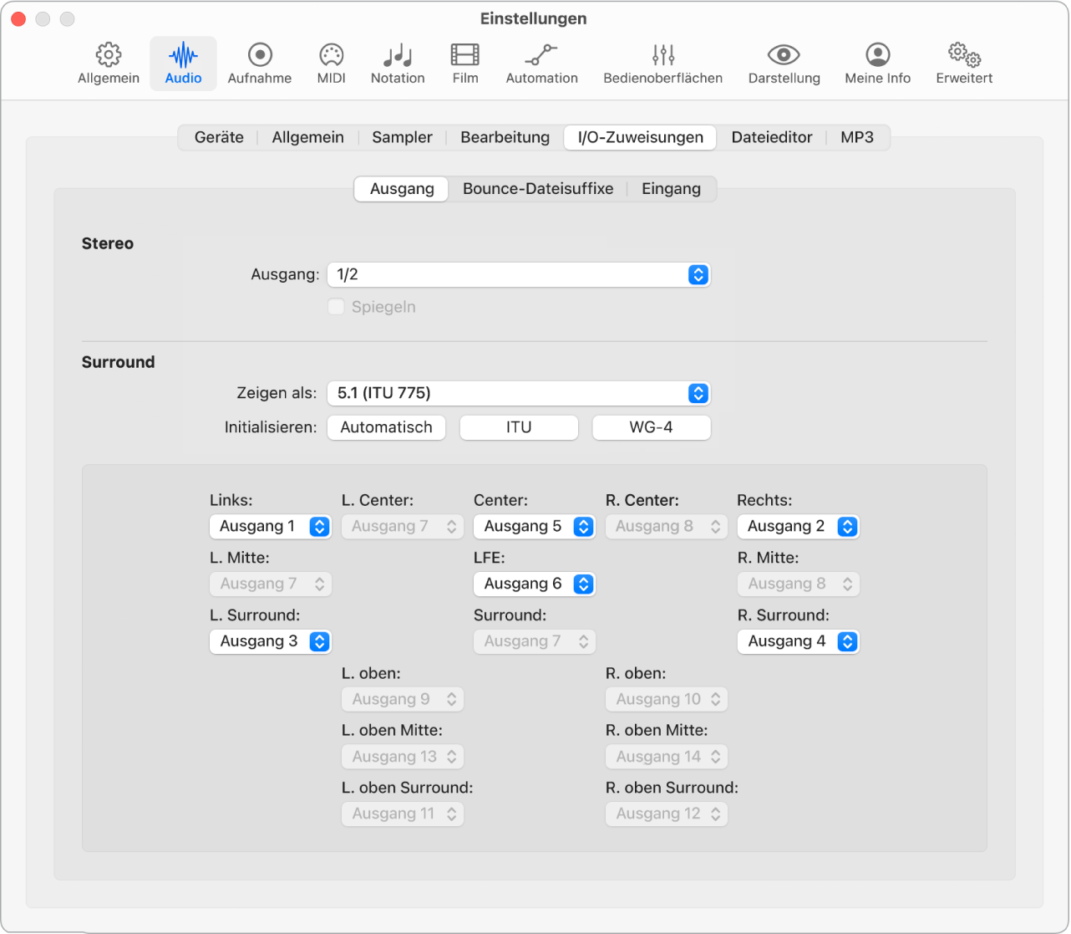Open Darstellung display settings

784,64
